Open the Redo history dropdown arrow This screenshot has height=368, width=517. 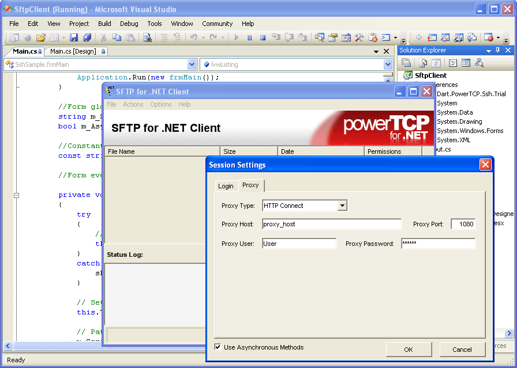223,38
